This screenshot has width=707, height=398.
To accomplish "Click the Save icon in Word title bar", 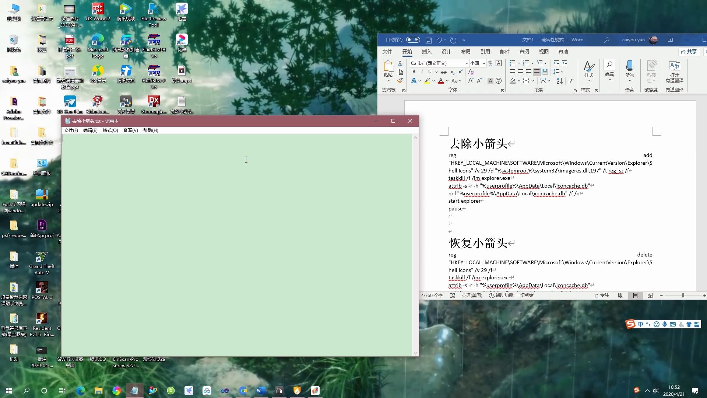I will (429, 40).
